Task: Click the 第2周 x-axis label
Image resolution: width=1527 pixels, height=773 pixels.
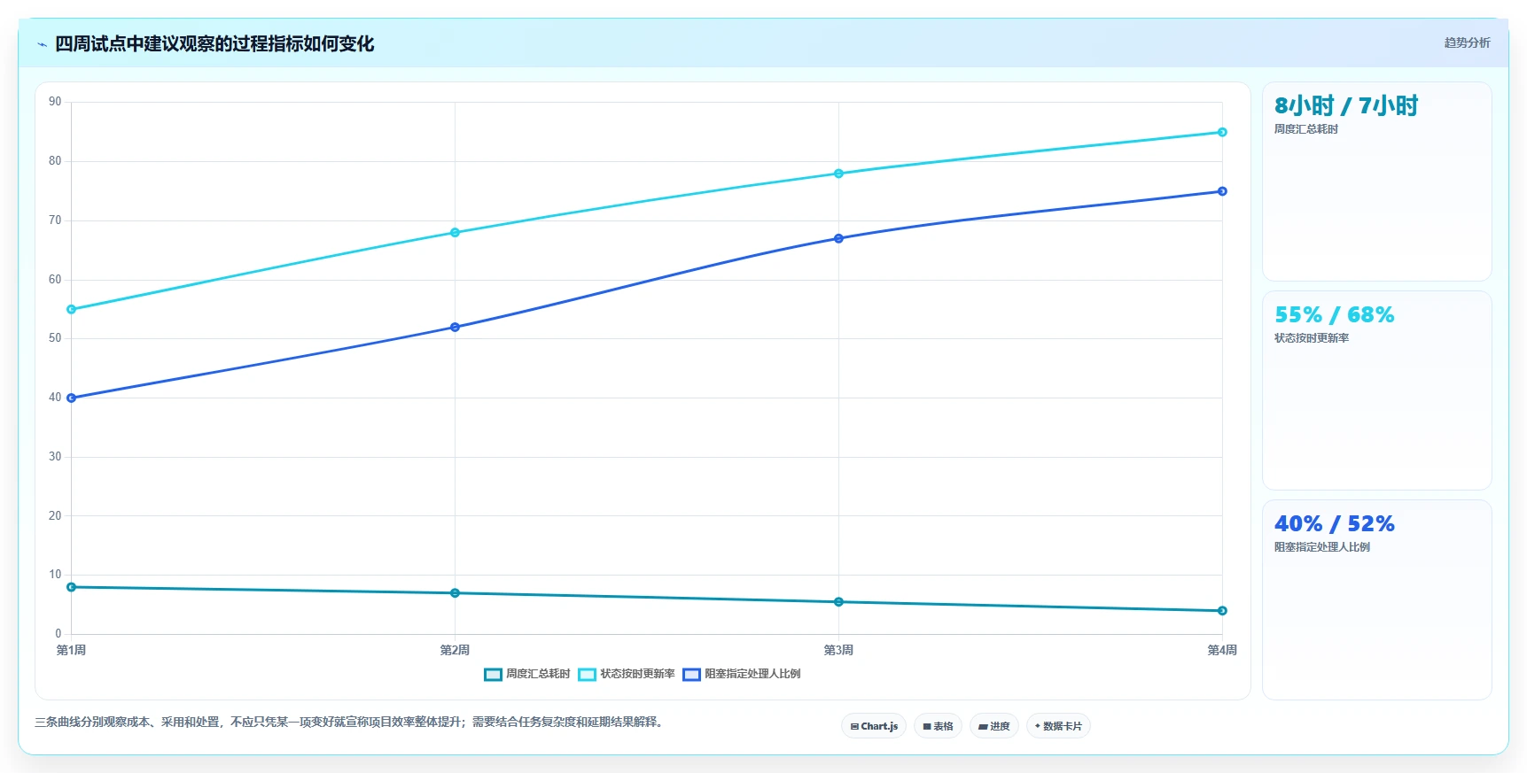Action: pos(455,650)
